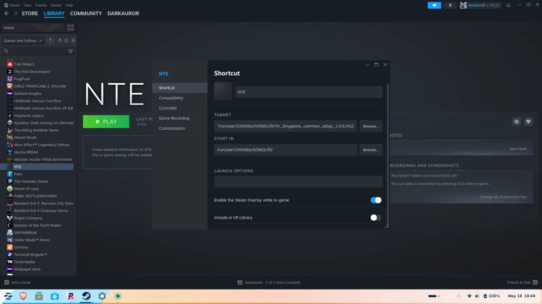Screen dimensions: 542x304
Task: Click Change My Screenshot Key
Action: [503, 197]
